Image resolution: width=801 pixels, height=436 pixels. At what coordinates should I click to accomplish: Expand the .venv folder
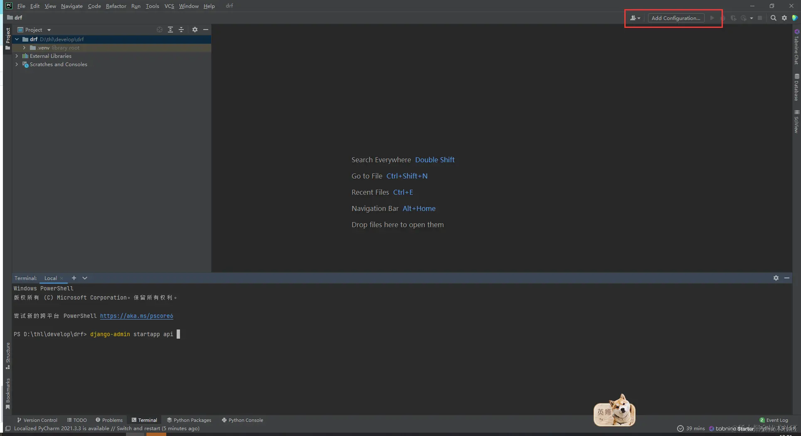(24, 48)
